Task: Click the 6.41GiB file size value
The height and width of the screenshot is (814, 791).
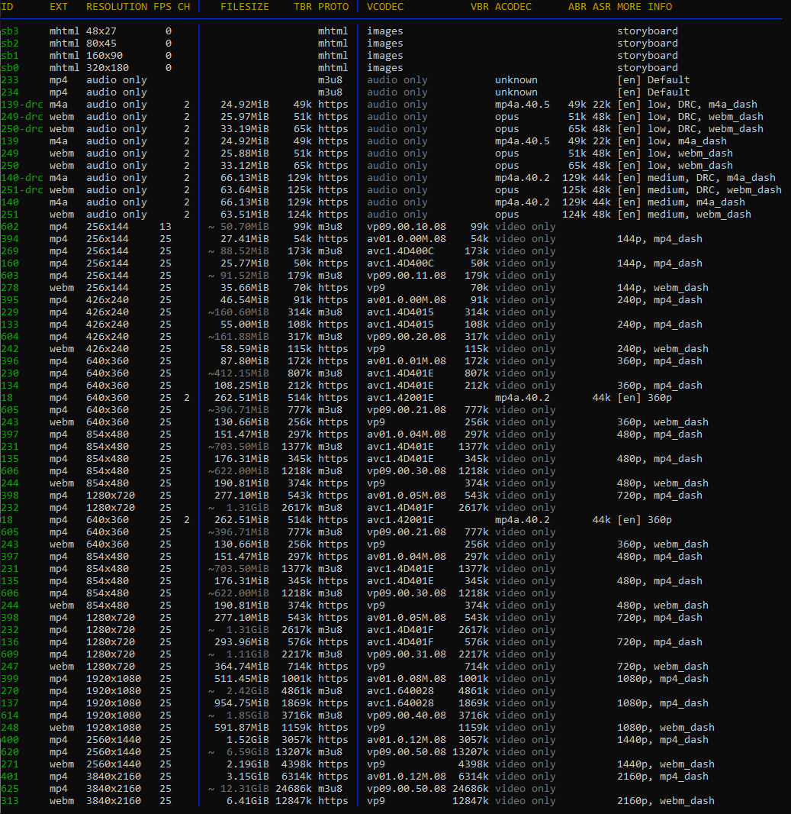Action: [247, 801]
